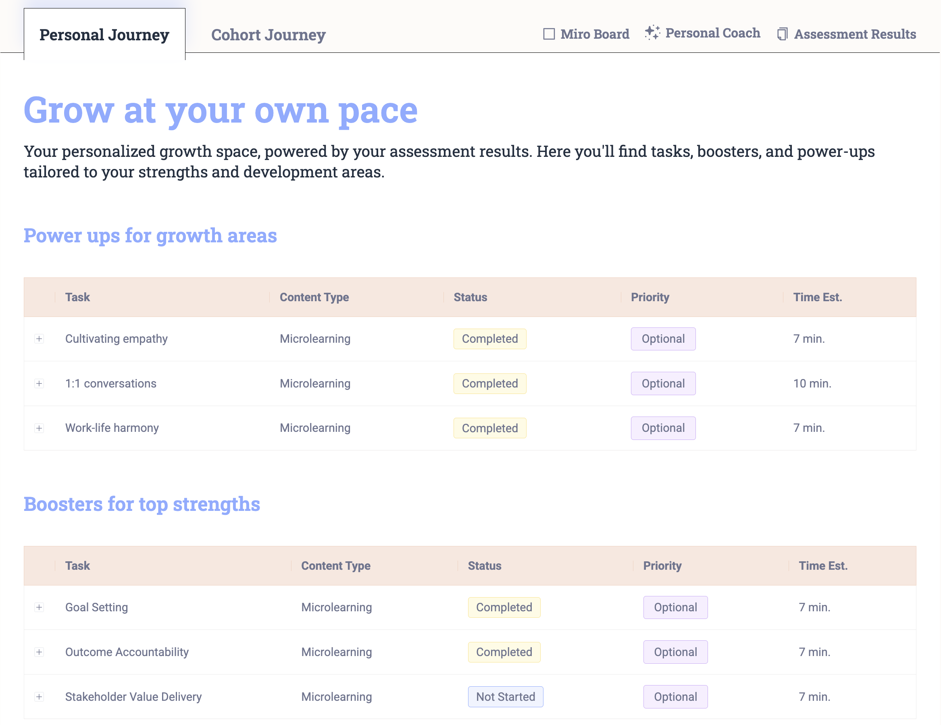Click the Personal Coach sparkle icon
This screenshot has height=725, width=941.
click(652, 33)
